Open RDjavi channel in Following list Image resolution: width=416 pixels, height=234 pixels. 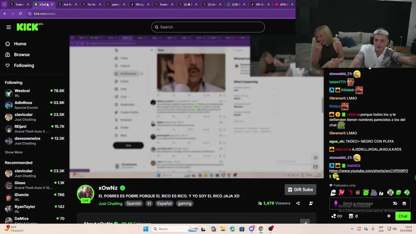[34, 129]
